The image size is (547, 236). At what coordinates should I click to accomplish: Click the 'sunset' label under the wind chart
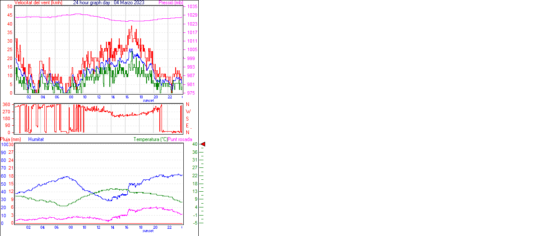[x=148, y=101]
